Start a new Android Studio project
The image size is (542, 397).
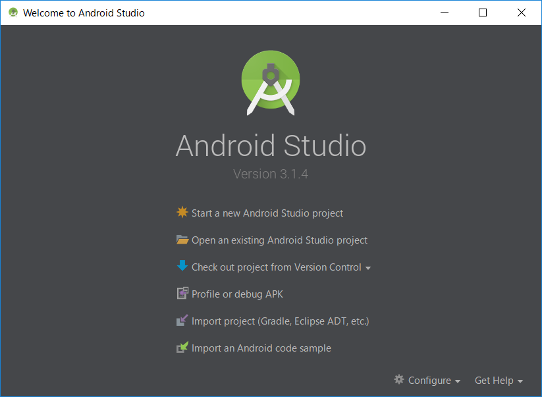(267, 213)
